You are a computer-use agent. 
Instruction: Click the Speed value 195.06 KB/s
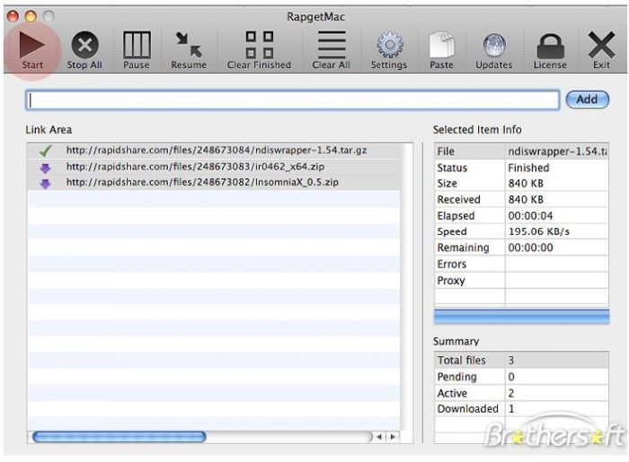tap(539, 231)
